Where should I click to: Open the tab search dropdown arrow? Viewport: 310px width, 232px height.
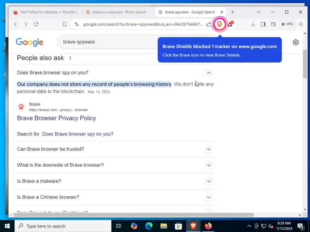point(259,12)
